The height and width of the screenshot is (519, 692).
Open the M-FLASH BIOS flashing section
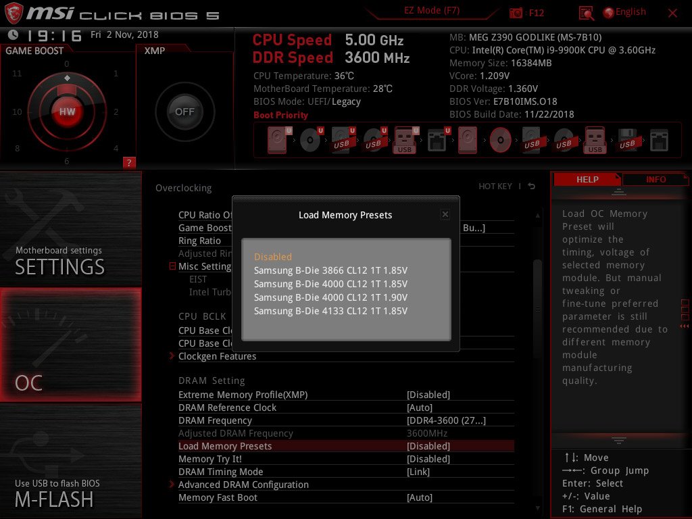[x=70, y=461]
